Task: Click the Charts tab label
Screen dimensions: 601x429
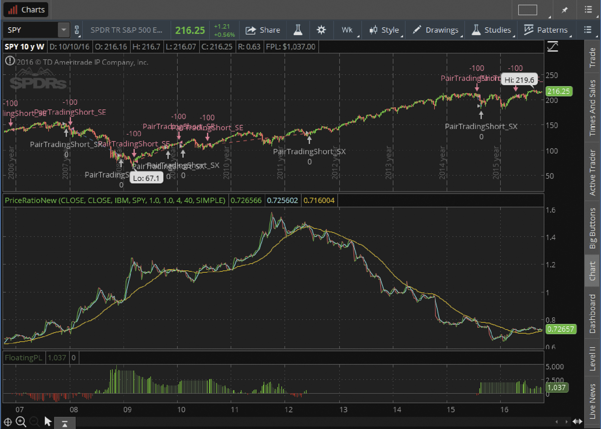Action: coord(26,10)
